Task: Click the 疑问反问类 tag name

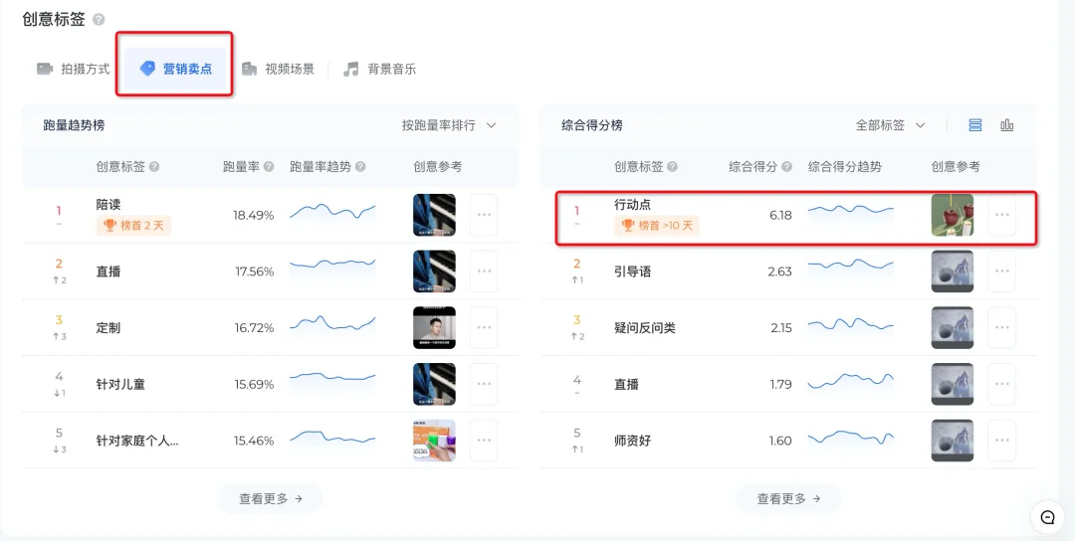Action: coord(645,328)
